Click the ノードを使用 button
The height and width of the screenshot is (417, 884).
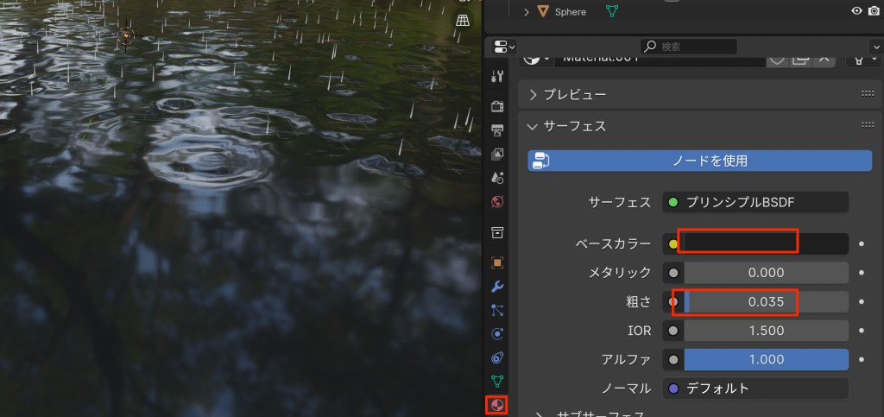point(699,161)
